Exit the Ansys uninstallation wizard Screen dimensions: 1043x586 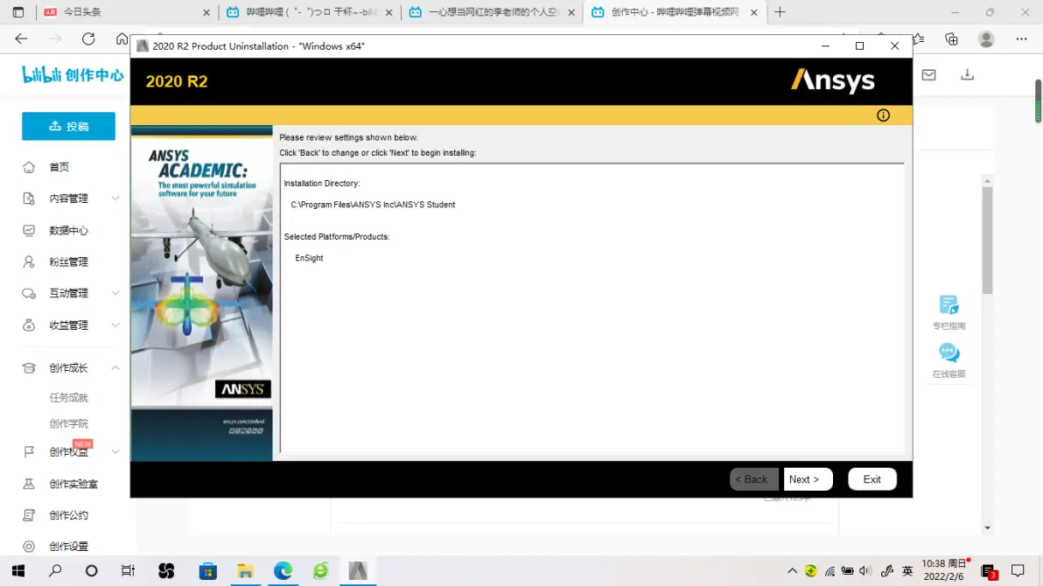point(872,479)
